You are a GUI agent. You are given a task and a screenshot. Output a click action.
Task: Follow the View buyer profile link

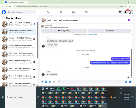92,34
